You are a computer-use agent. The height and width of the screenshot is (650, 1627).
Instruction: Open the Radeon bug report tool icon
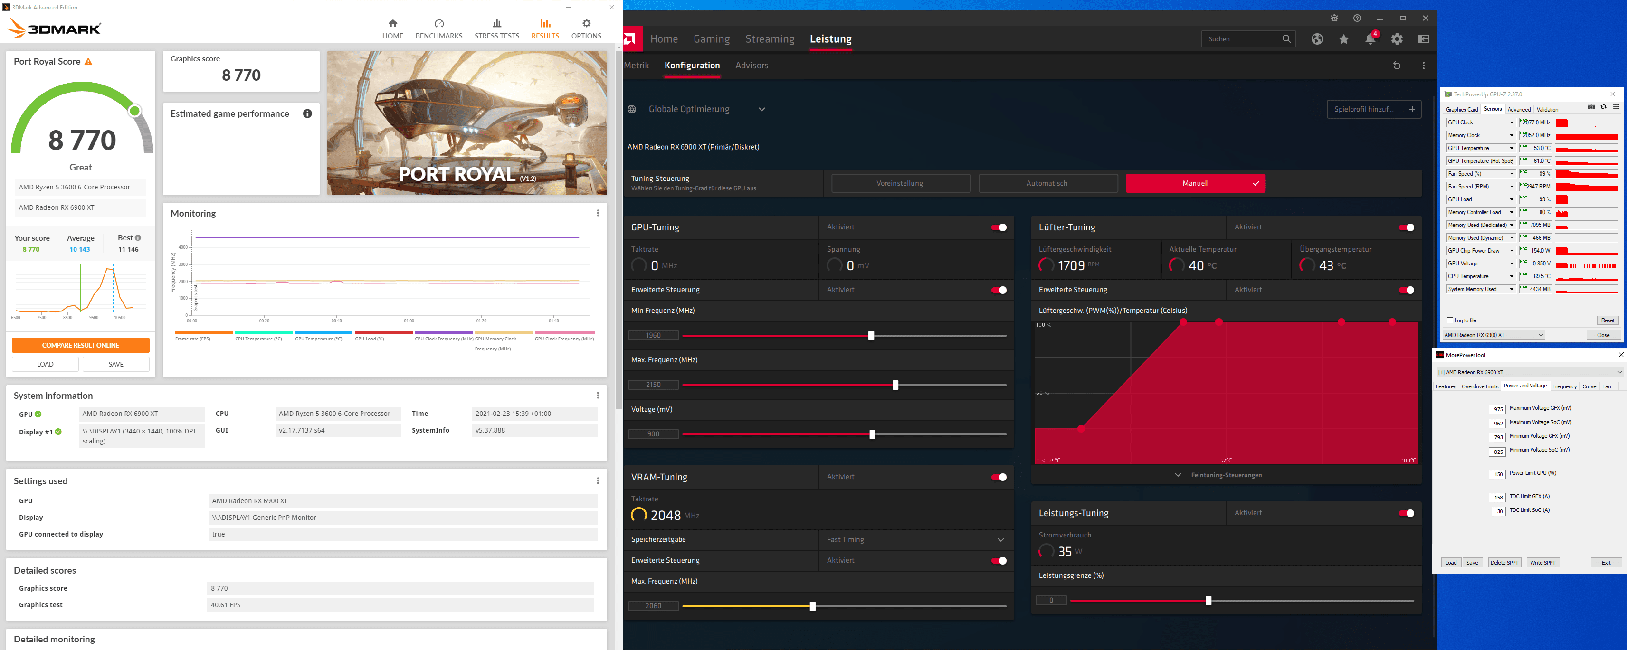(1334, 19)
